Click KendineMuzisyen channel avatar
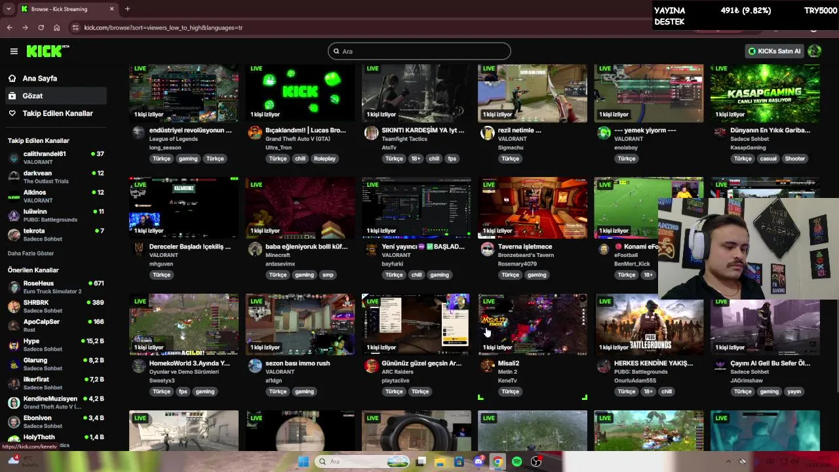The height and width of the screenshot is (472, 839). [14, 403]
